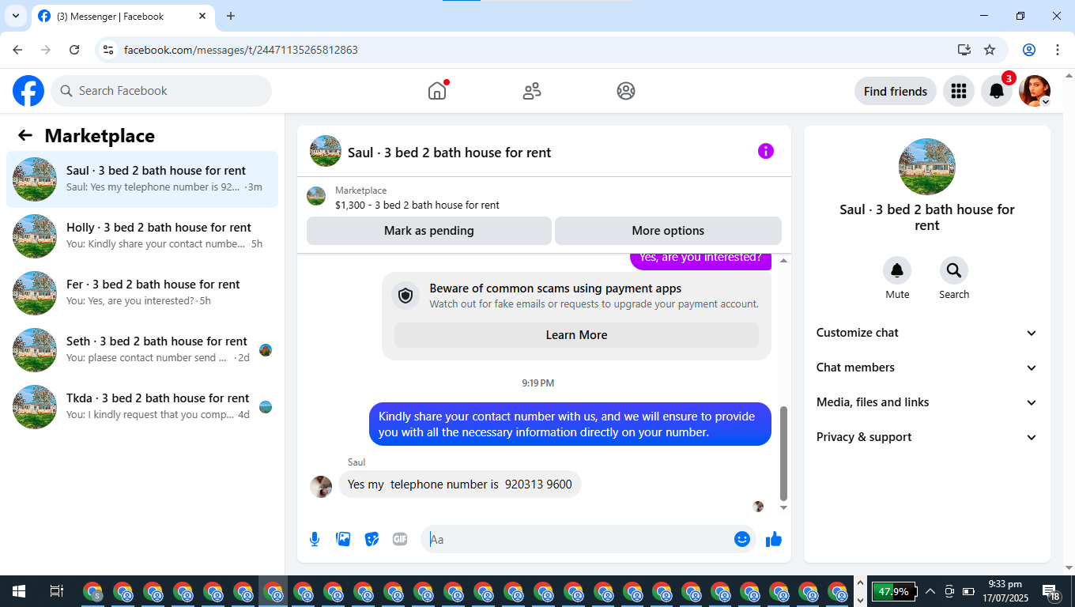Screen dimensions: 1075x607
Task: Mute this chat using the bell icon
Action: pos(897,270)
